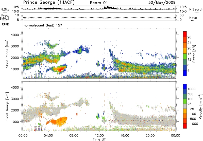Image resolution: width=203 pixels, height=141 pixels.
Task: Select the "Freq. [MHz]" axis label
Action: pyautogui.click(x=5, y=17)
